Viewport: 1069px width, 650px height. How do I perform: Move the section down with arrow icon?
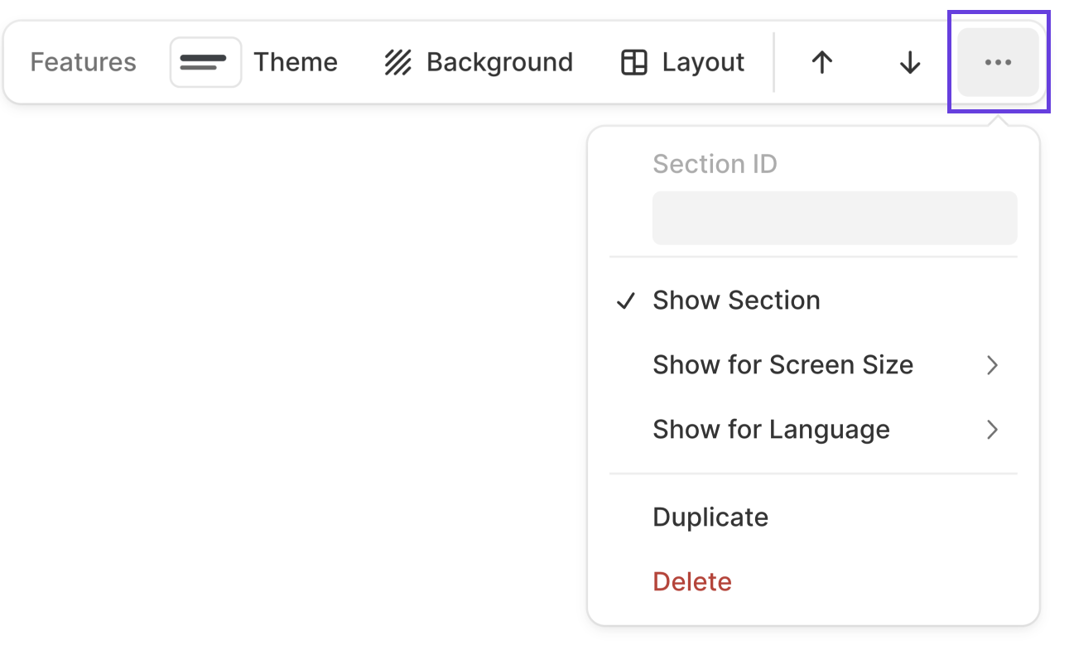point(908,62)
